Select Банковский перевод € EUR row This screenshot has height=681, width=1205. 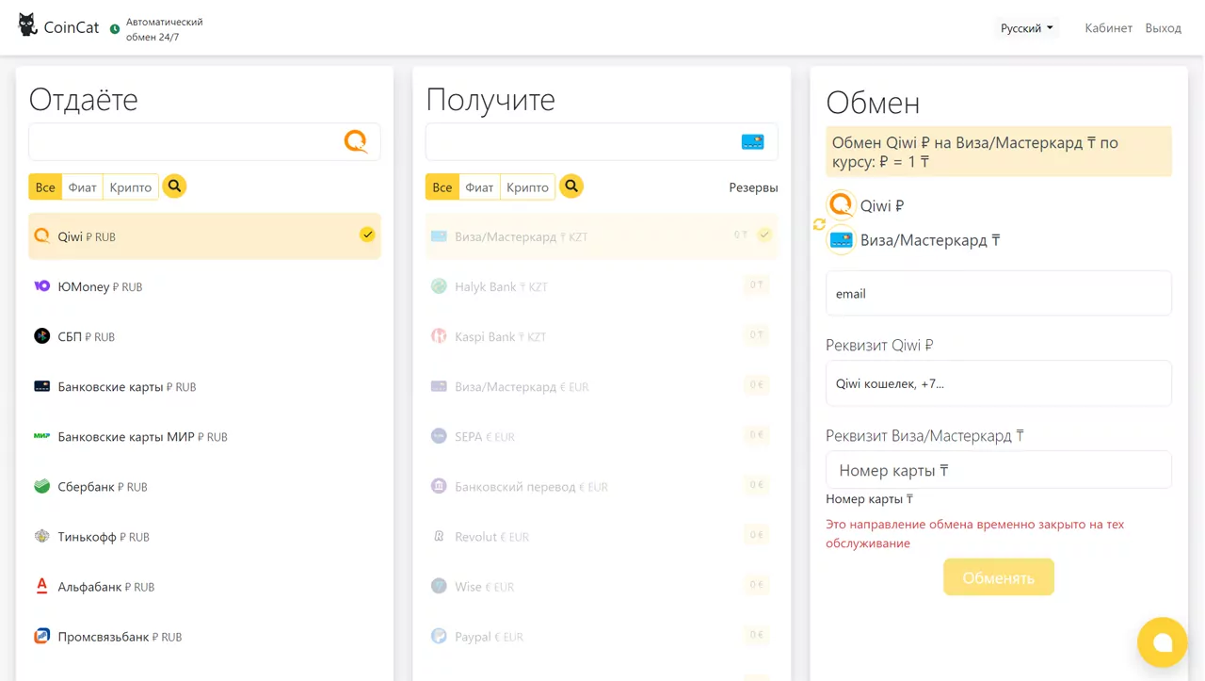click(x=602, y=486)
